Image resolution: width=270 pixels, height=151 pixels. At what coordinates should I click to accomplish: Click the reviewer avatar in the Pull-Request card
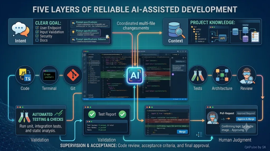213,117
